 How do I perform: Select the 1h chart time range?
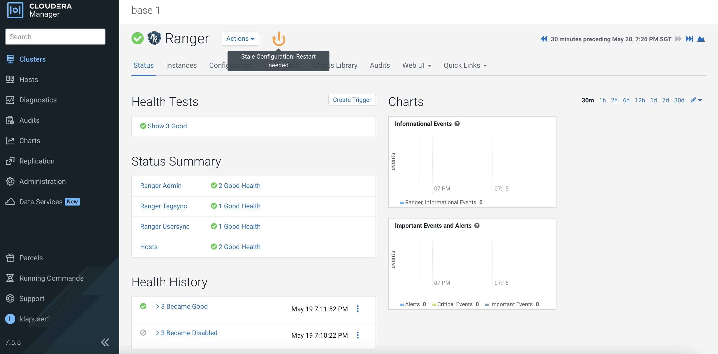[x=602, y=100]
